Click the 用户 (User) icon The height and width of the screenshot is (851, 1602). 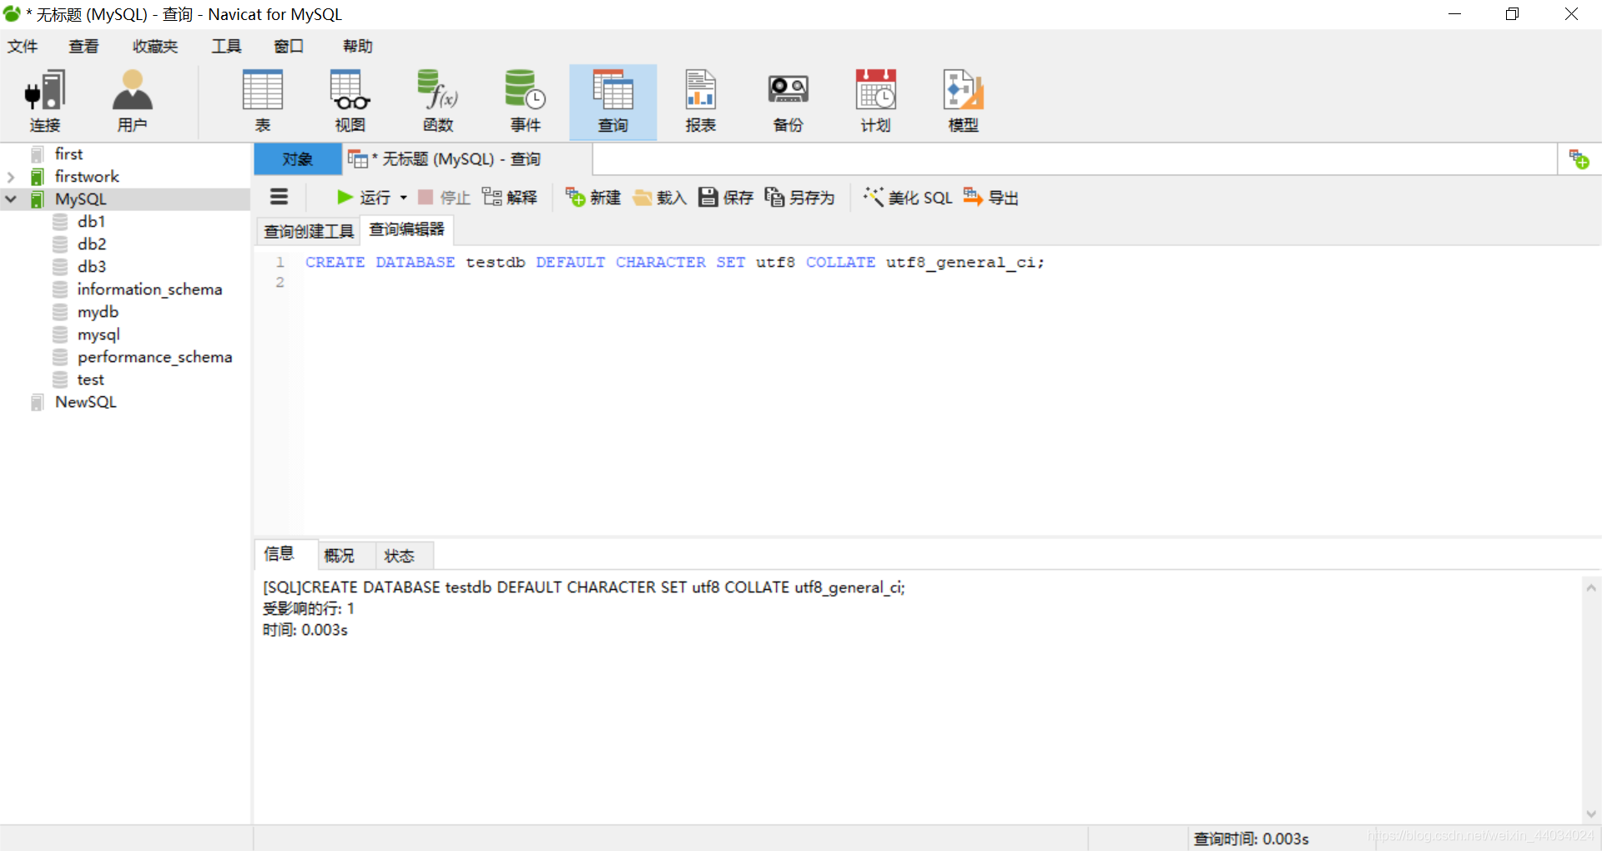pos(132,101)
